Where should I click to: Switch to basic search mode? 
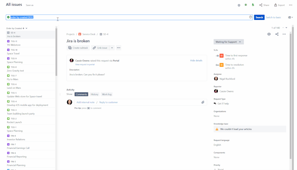click(273, 17)
